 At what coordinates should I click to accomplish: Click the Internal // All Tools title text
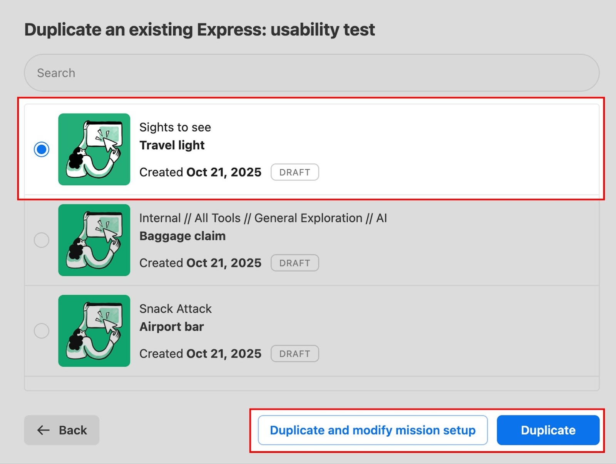coord(263,218)
